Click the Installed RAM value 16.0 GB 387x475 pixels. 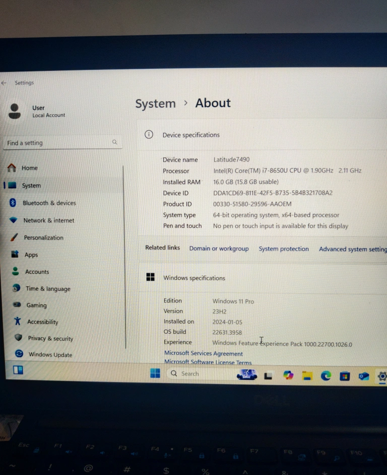tap(246, 182)
